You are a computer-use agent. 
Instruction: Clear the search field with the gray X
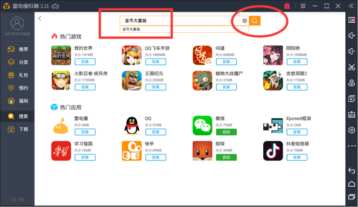(x=245, y=21)
